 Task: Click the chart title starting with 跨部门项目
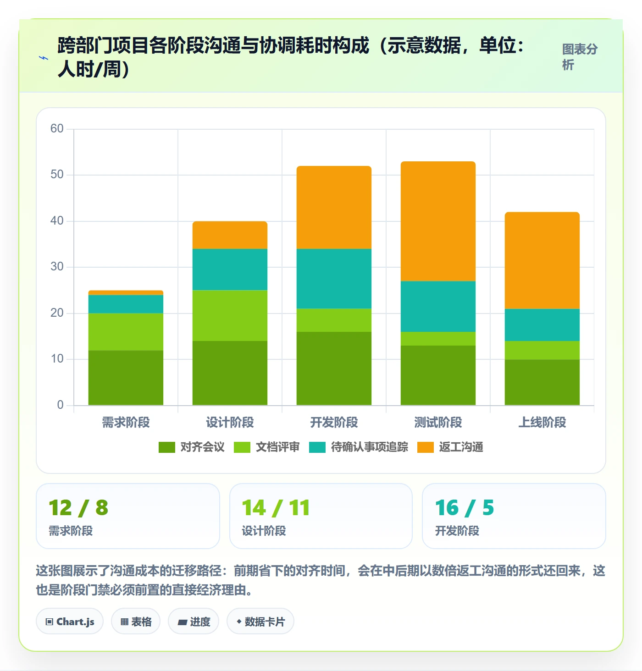click(292, 57)
